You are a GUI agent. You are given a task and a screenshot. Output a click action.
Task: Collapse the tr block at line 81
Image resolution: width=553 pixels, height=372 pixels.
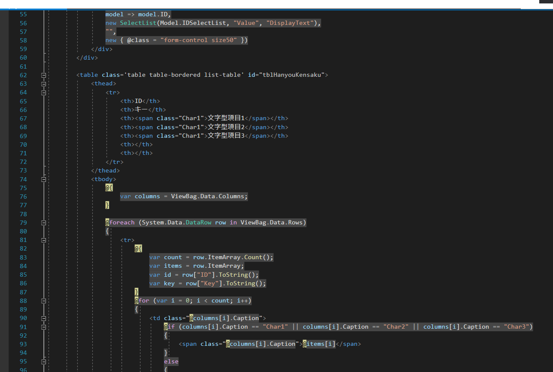click(x=43, y=240)
